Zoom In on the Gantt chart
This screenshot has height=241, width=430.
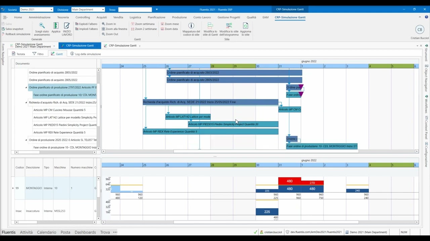109,24
